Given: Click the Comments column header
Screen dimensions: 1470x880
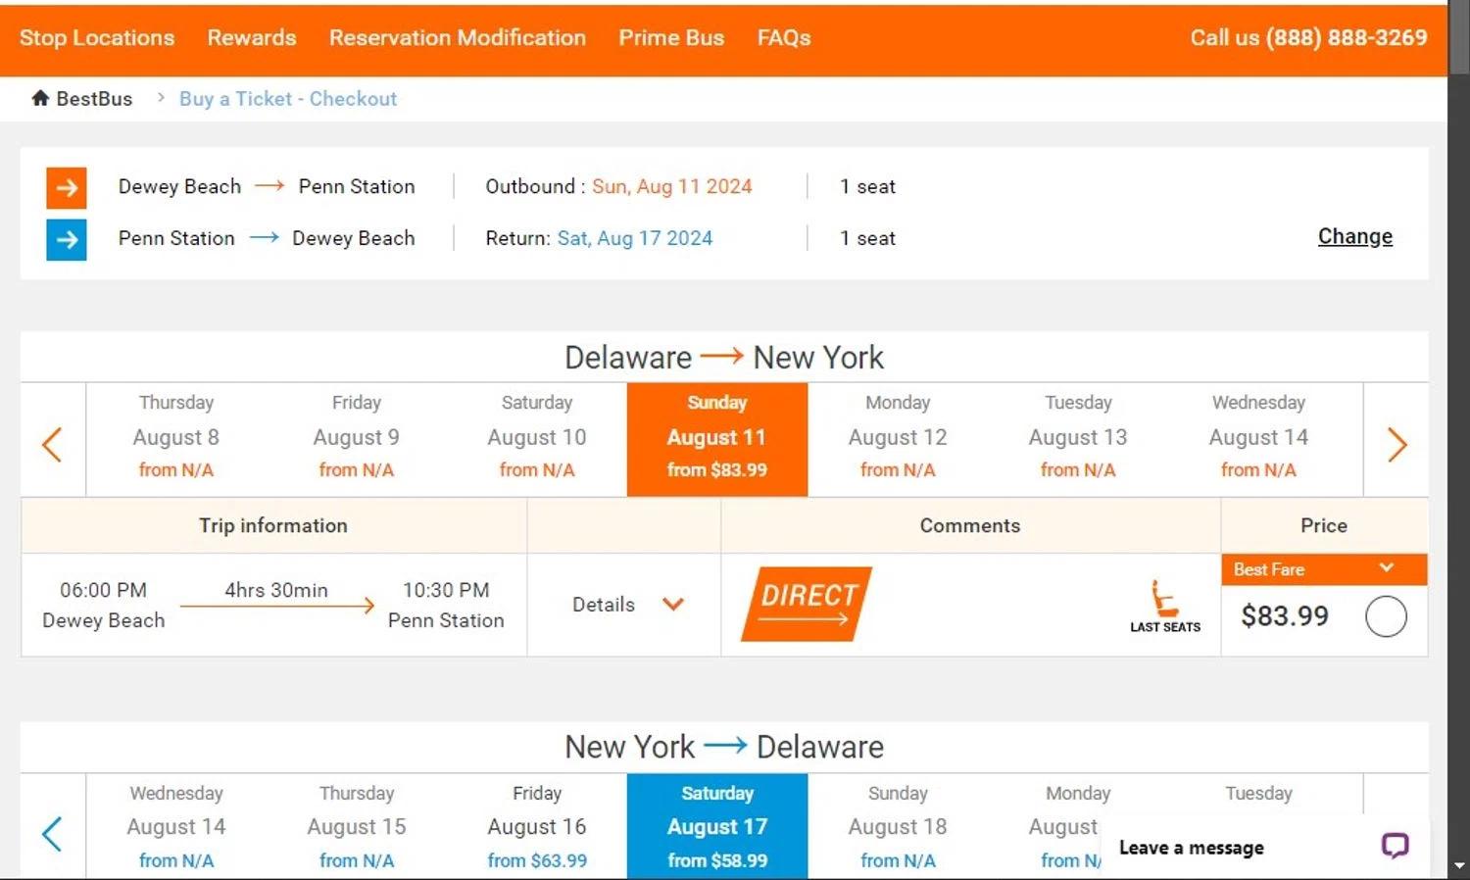Looking at the screenshot, I should (970, 525).
